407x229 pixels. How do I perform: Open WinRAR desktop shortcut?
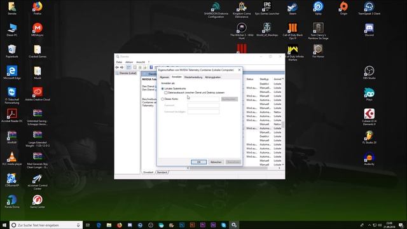[x=12, y=137]
